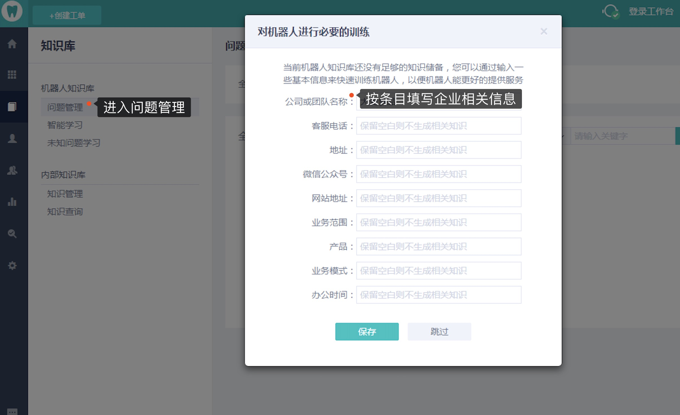This screenshot has width=680, height=415.
Task: Click the chat bubble icon at sidebar bottom
Action: (x=12, y=412)
